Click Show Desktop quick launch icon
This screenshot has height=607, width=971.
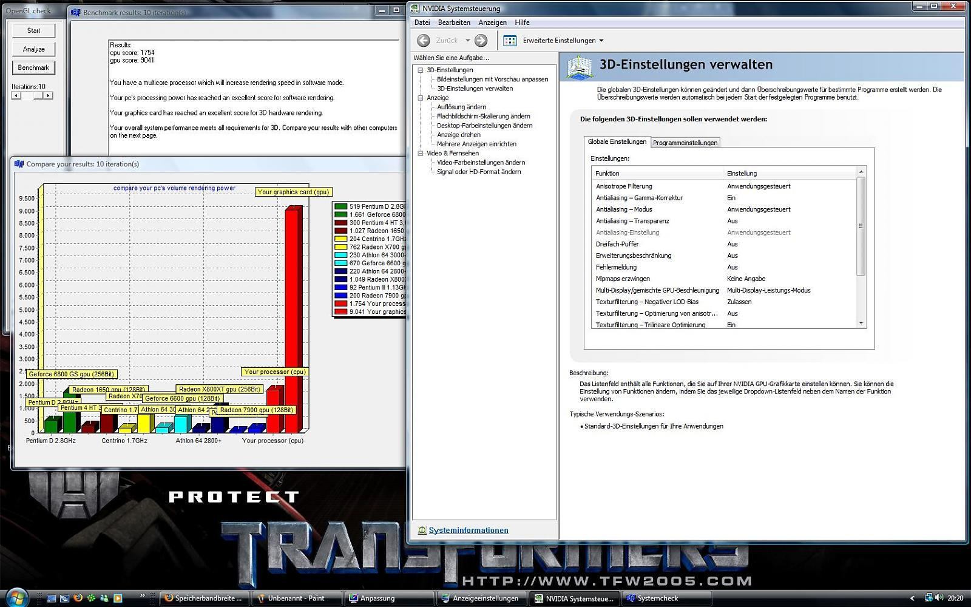tap(51, 598)
